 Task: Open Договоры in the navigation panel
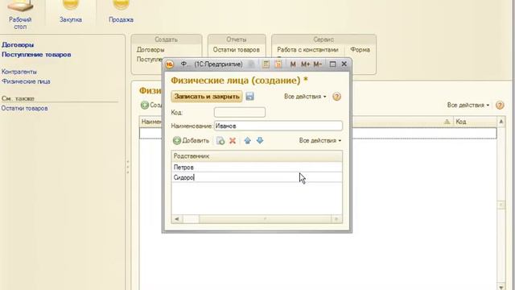pos(18,45)
